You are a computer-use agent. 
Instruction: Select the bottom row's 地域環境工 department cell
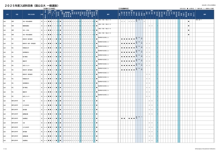coord(27,140)
